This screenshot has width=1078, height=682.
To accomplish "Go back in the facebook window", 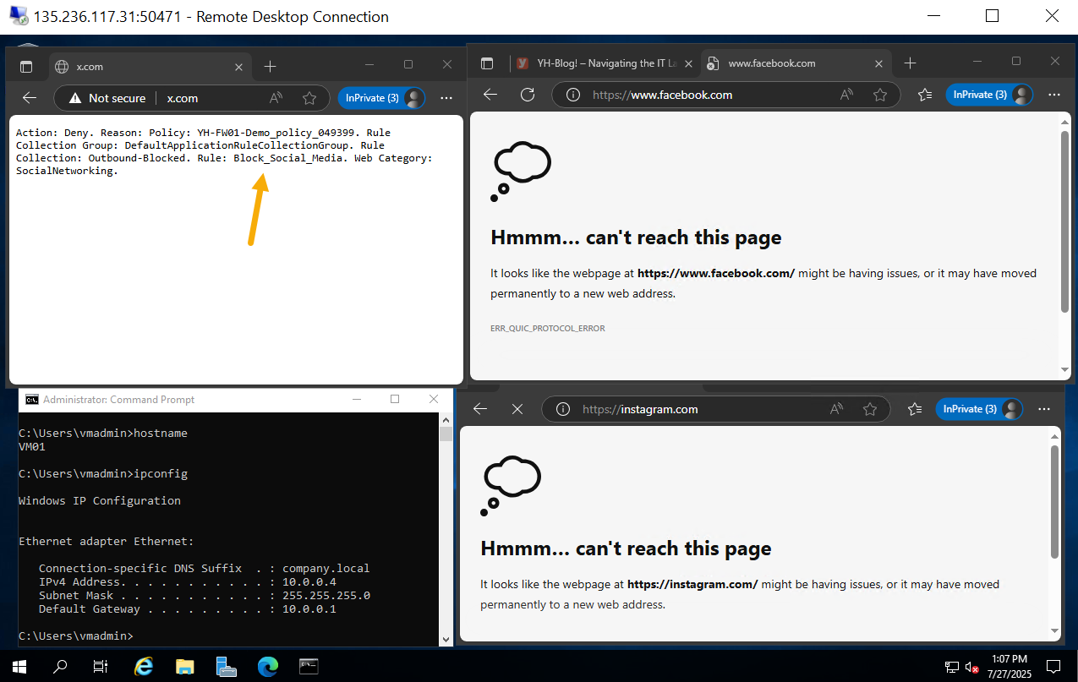I will pos(490,95).
